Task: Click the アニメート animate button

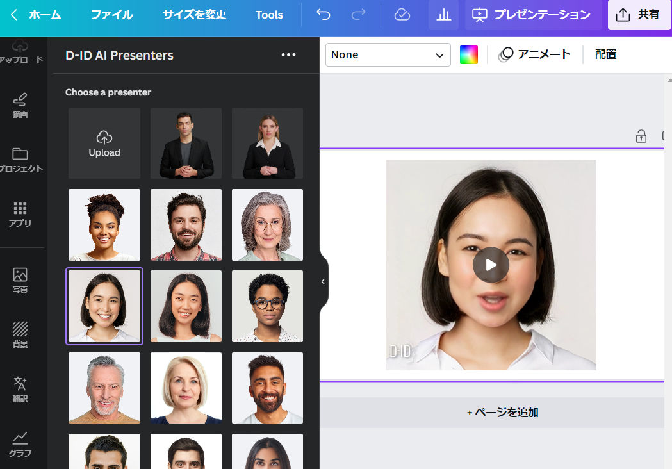Action: point(535,54)
